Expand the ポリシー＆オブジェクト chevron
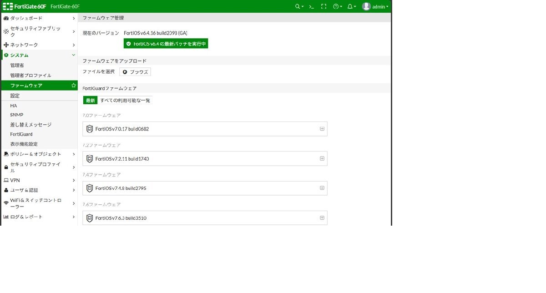Image resolution: width=546 pixels, height=293 pixels. [x=74, y=154]
